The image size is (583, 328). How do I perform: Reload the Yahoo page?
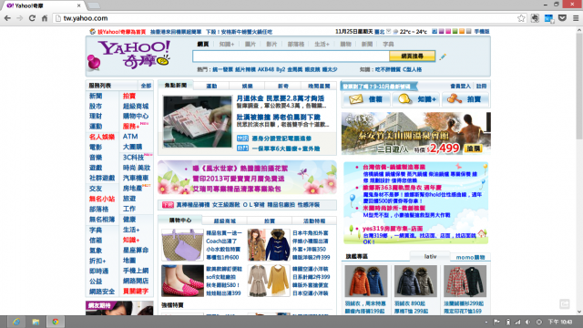point(33,18)
